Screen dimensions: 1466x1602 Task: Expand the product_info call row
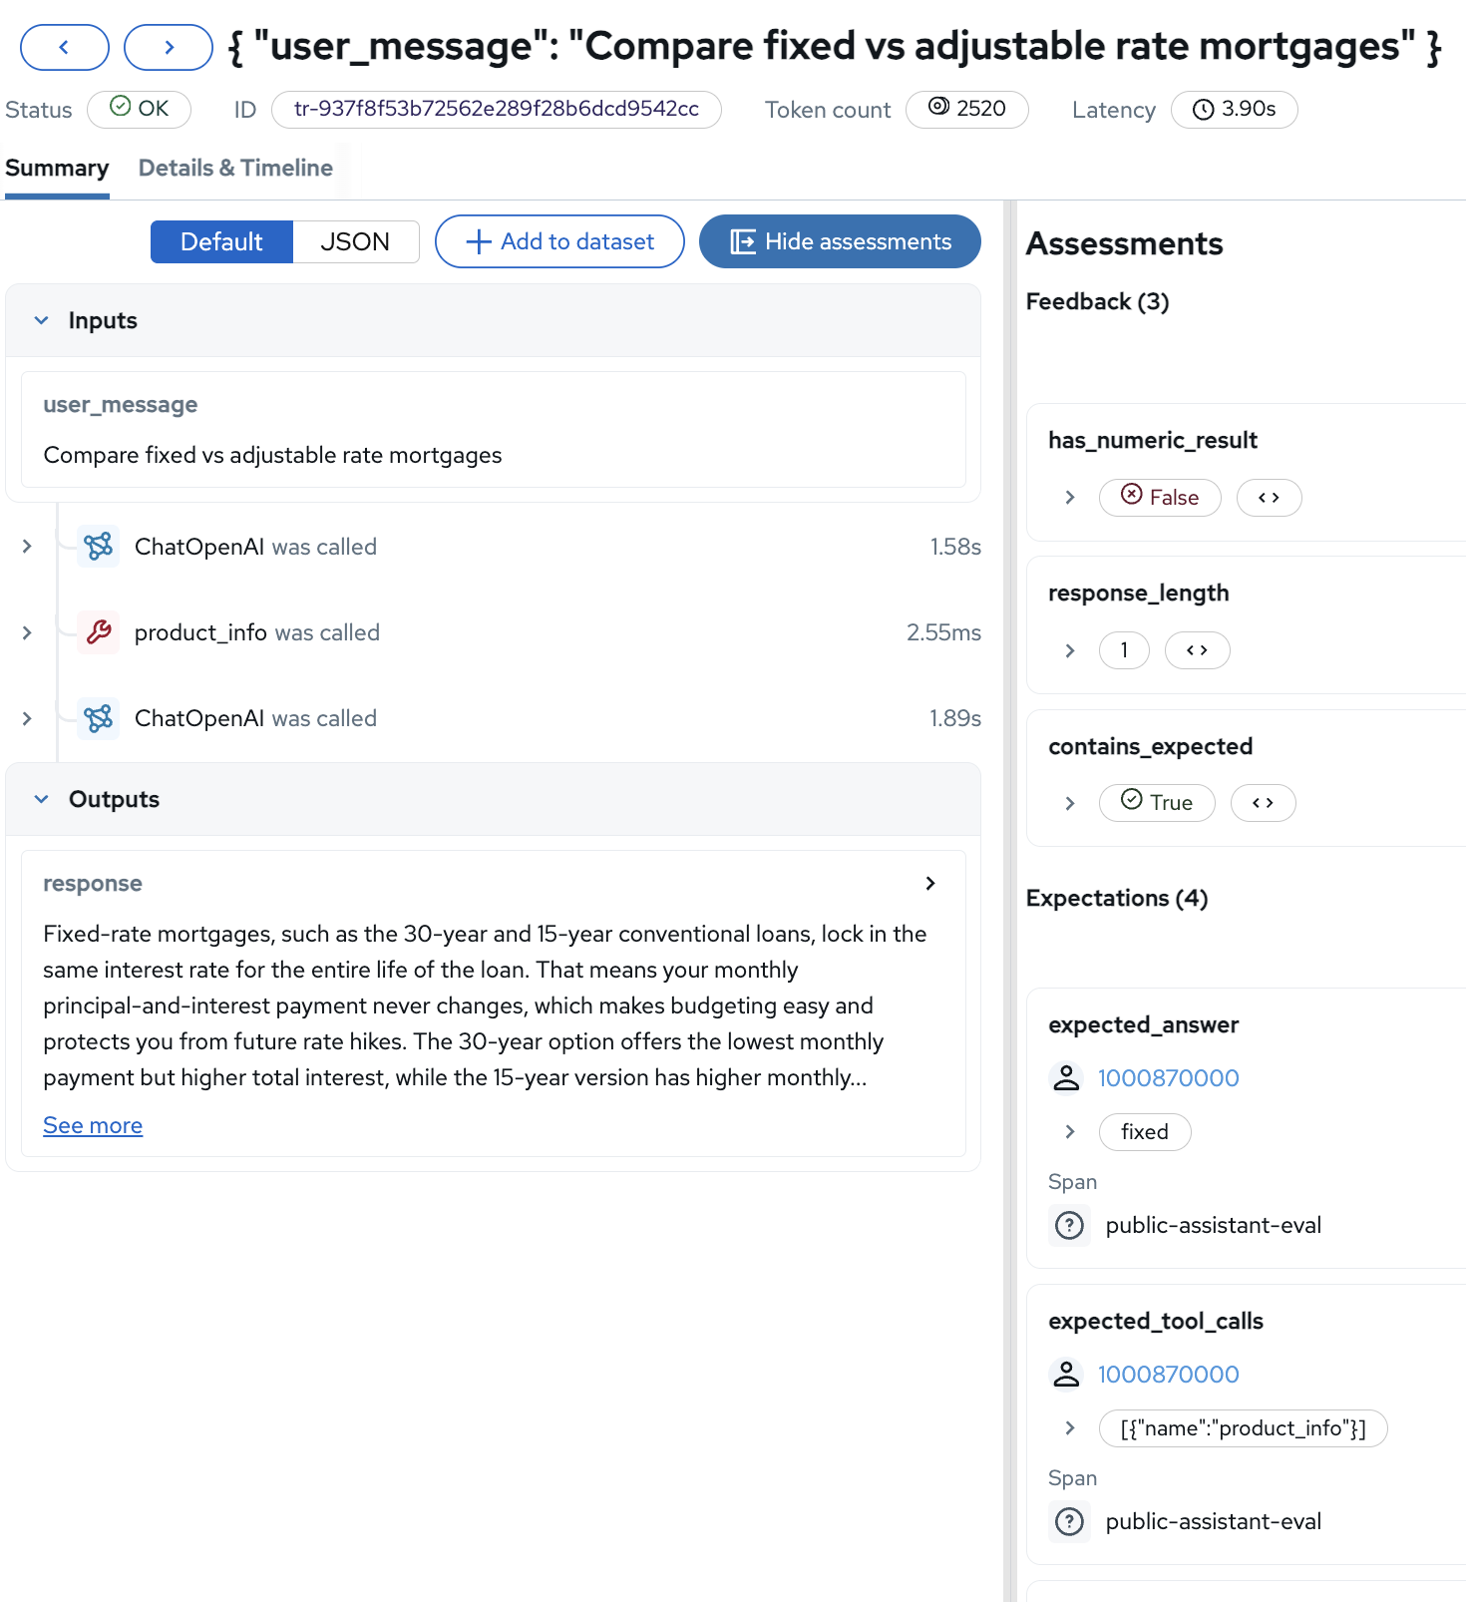point(27,632)
